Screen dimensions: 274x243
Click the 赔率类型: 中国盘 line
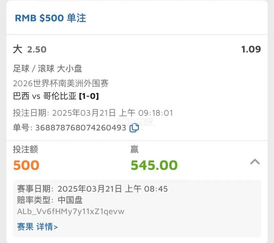click(x=50, y=200)
